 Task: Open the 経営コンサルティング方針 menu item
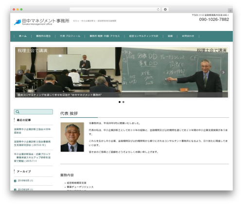tap(143, 36)
